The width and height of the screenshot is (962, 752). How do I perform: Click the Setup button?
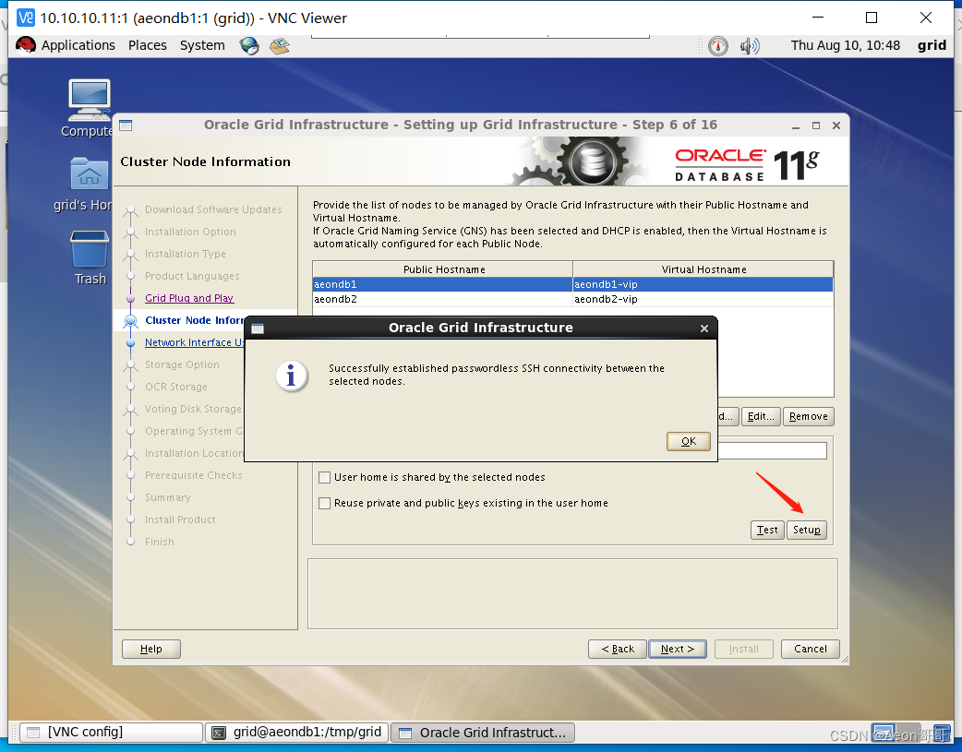(x=806, y=530)
